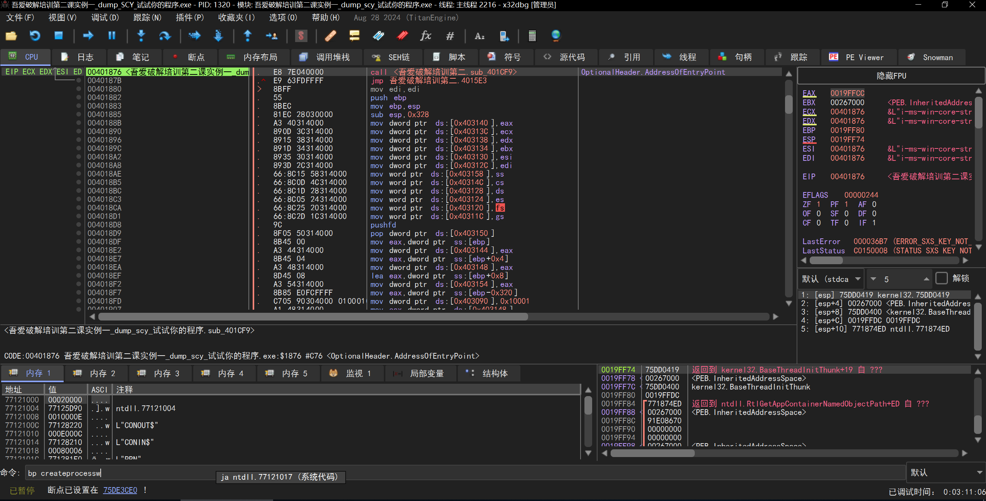
Task: Follow breakpoint address link 75DE3CE0
Action: point(120,490)
